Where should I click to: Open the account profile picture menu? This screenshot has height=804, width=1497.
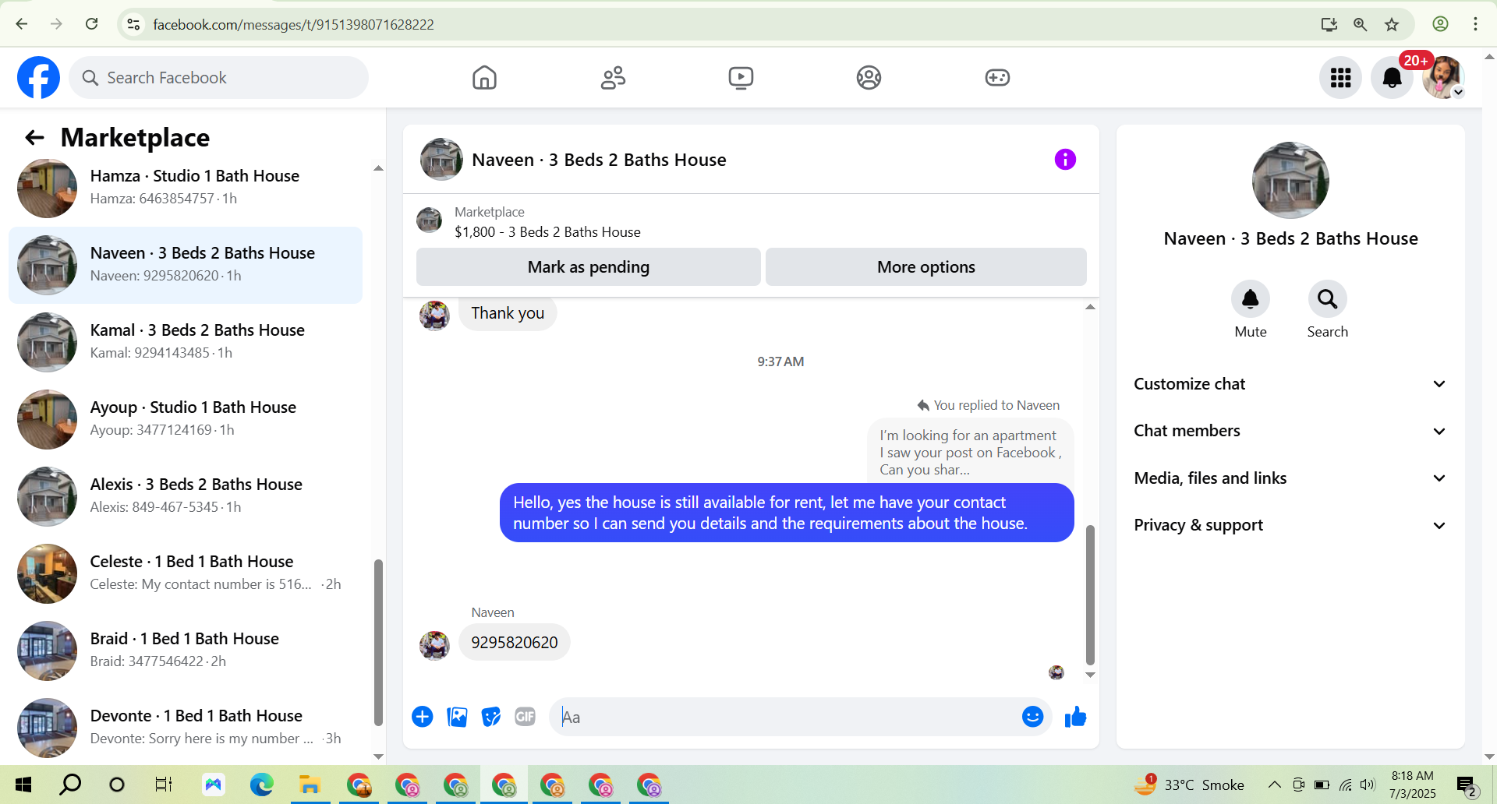1443,77
